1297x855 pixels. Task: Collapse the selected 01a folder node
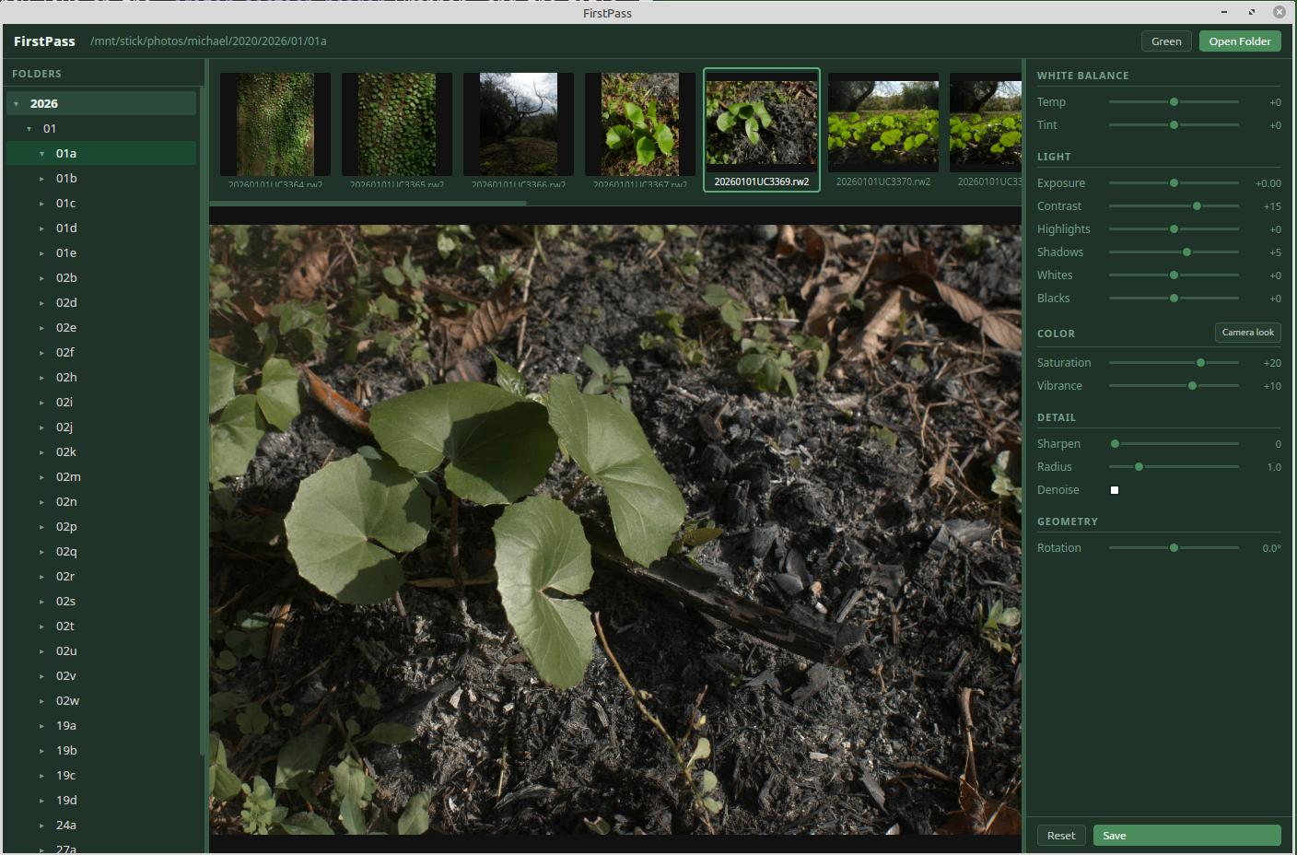[42, 153]
